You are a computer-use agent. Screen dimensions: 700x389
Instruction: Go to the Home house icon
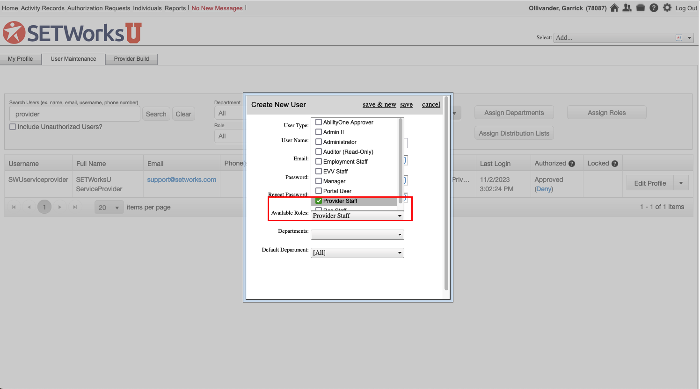(x=614, y=8)
